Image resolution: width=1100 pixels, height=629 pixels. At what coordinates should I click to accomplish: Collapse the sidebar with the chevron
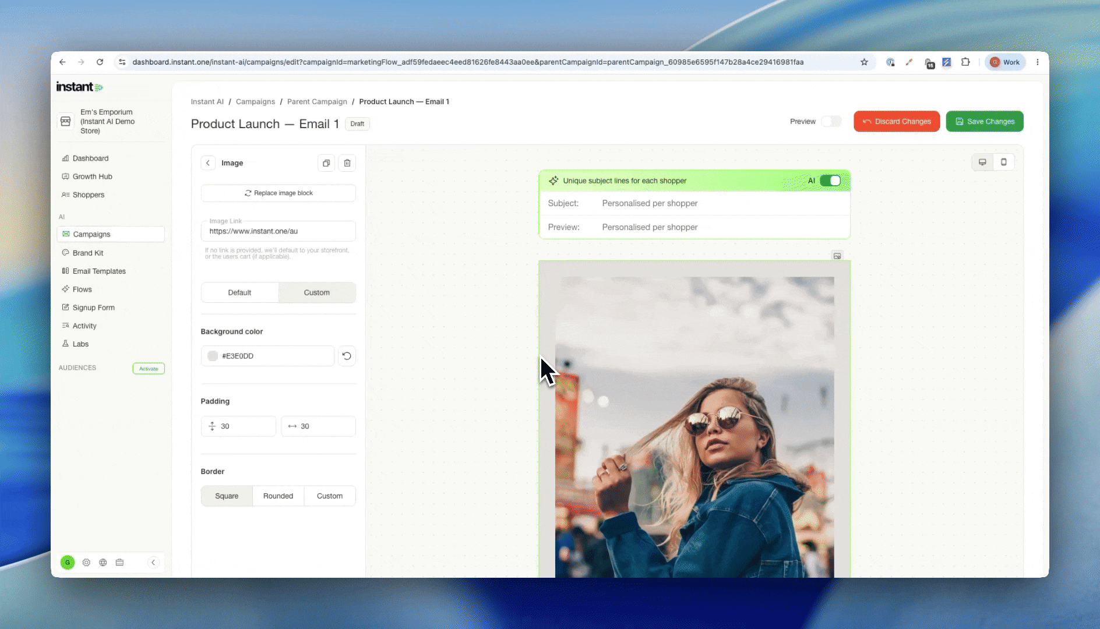tap(153, 563)
